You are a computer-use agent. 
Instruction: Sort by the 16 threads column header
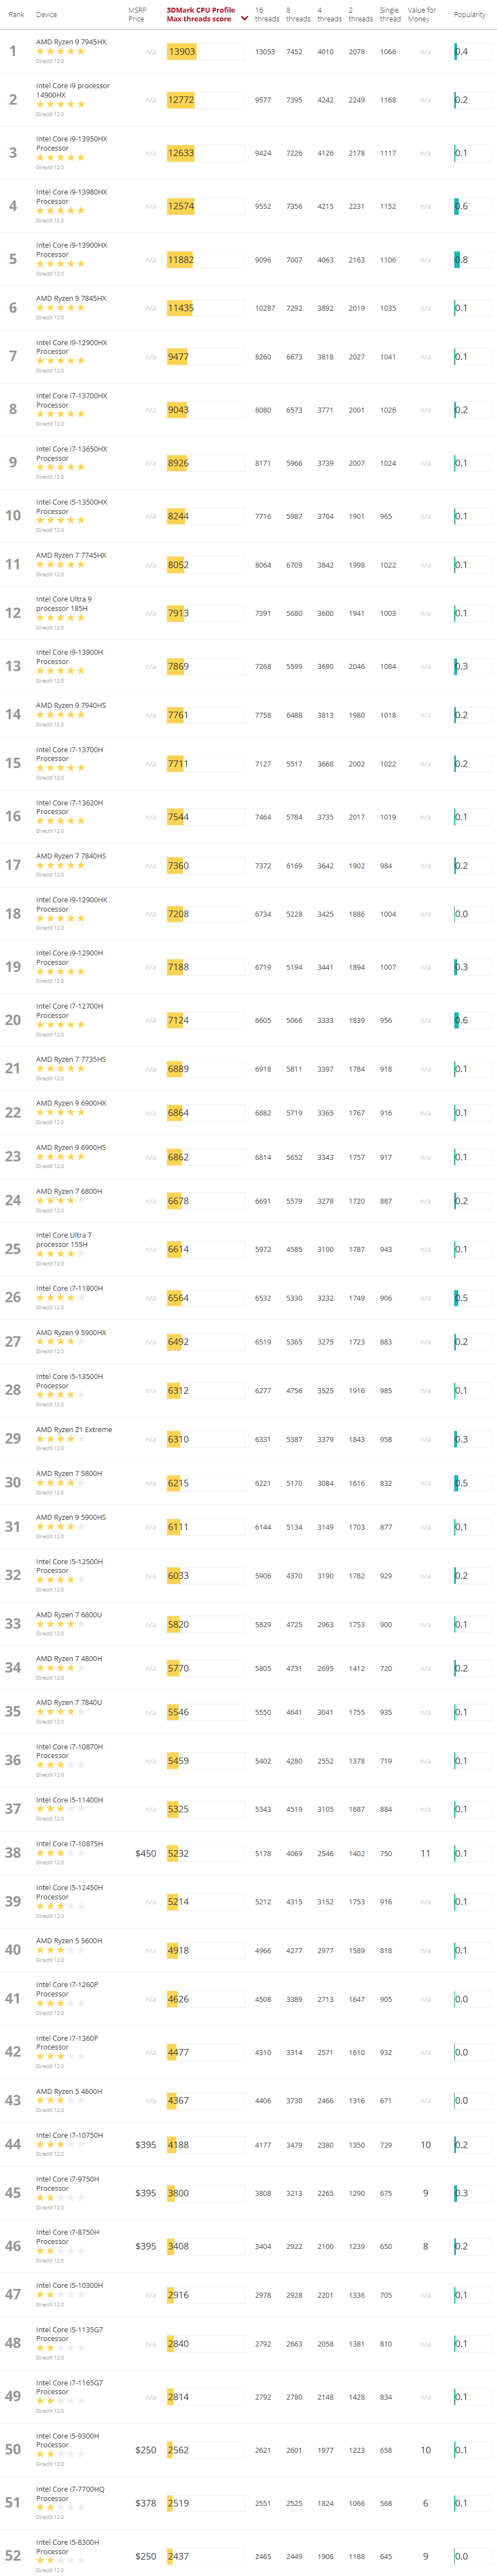(266, 14)
